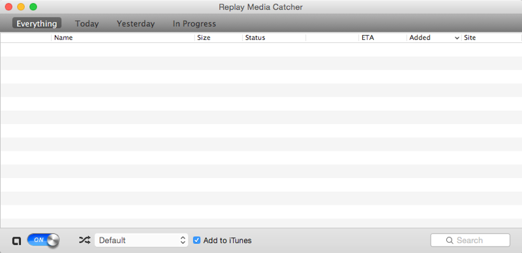
Task: Sort list by Name column header
Action: coord(123,38)
